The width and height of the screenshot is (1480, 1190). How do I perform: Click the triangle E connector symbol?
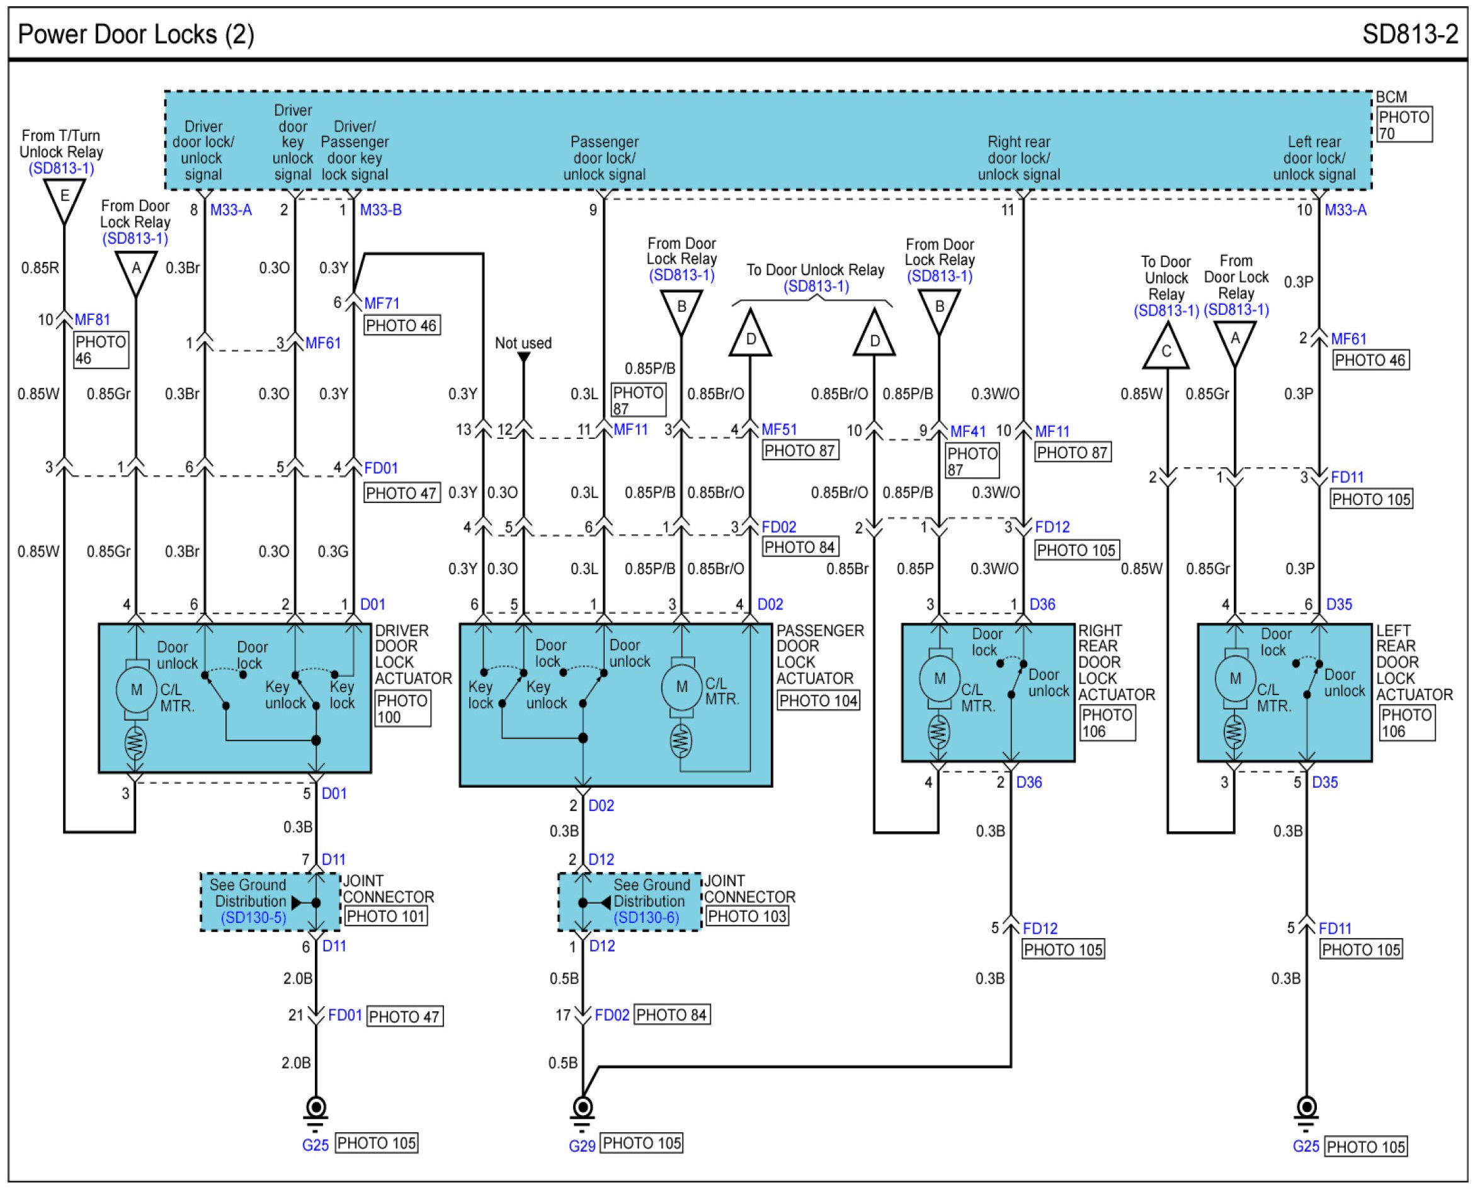tap(64, 199)
